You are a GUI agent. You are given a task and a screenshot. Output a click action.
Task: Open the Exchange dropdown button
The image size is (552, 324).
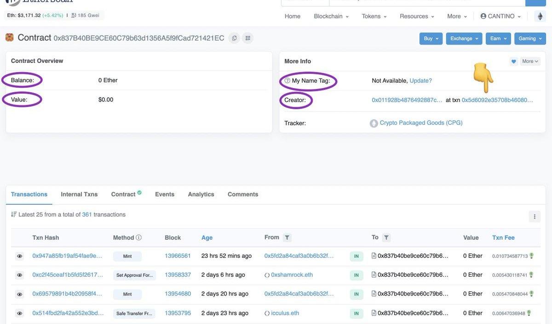coord(464,39)
